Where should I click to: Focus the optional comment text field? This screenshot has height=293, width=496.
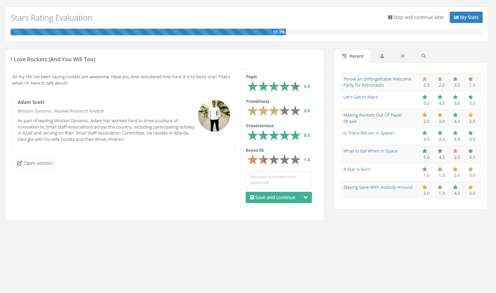point(278,180)
